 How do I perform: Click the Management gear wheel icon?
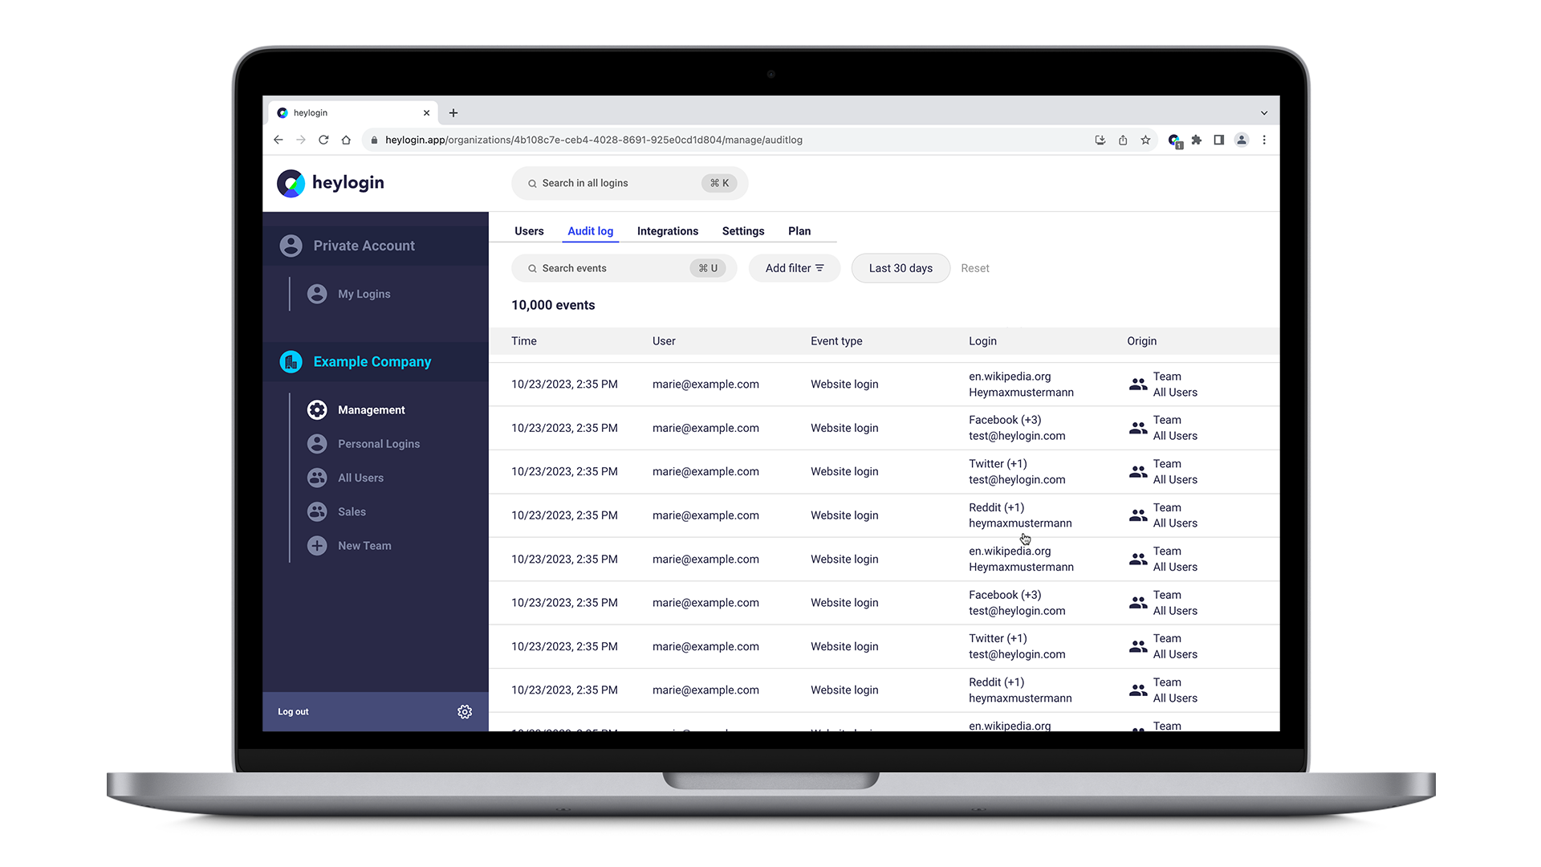tap(317, 410)
